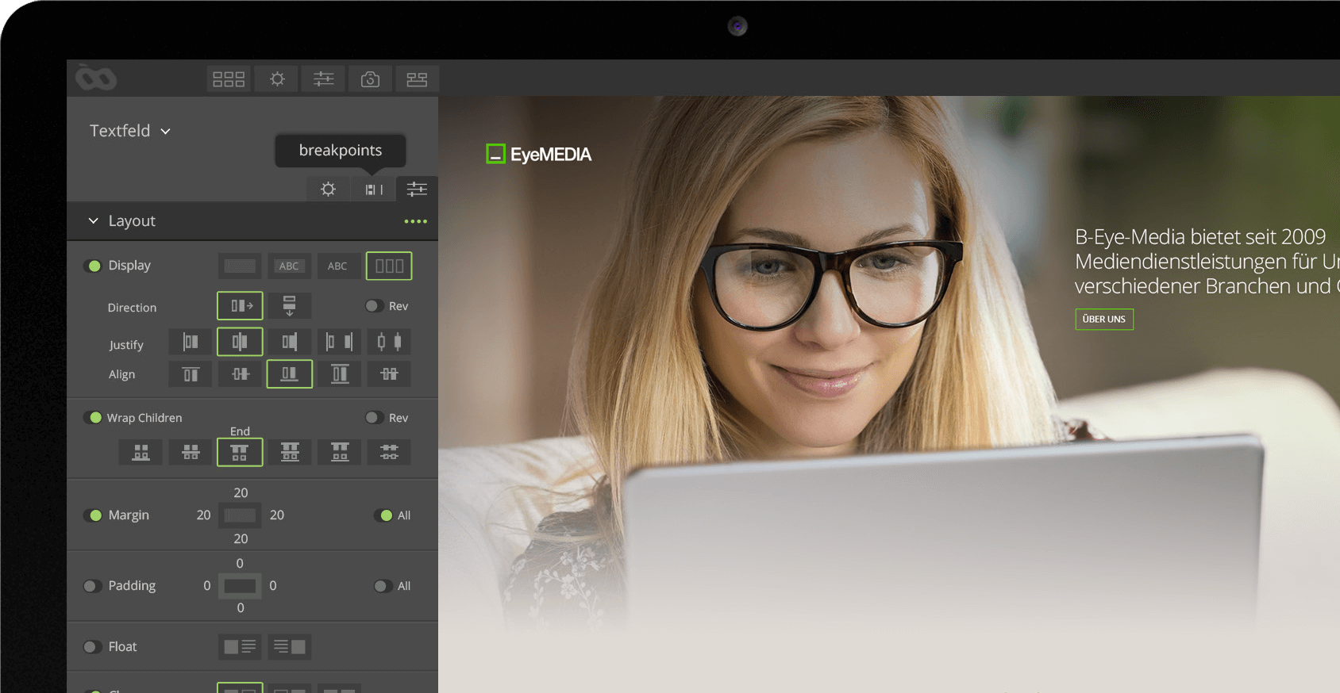Click the left padding value 0
Image resolution: width=1340 pixels, height=693 pixels.
207,586
